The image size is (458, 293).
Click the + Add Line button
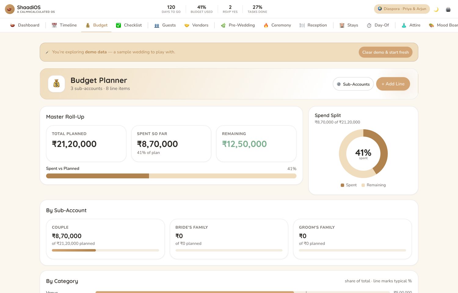(x=393, y=84)
